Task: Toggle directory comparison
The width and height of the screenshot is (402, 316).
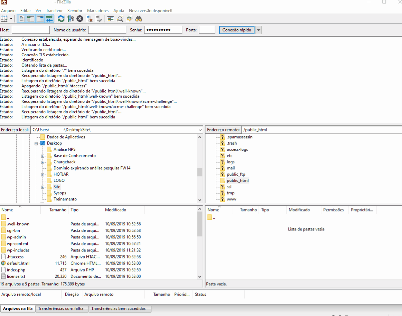Action: [120, 19]
